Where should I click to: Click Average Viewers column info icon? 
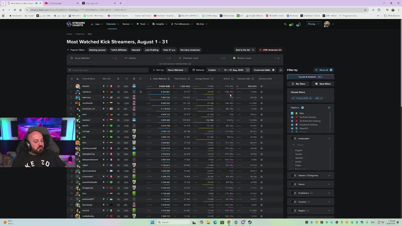pos(212,79)
